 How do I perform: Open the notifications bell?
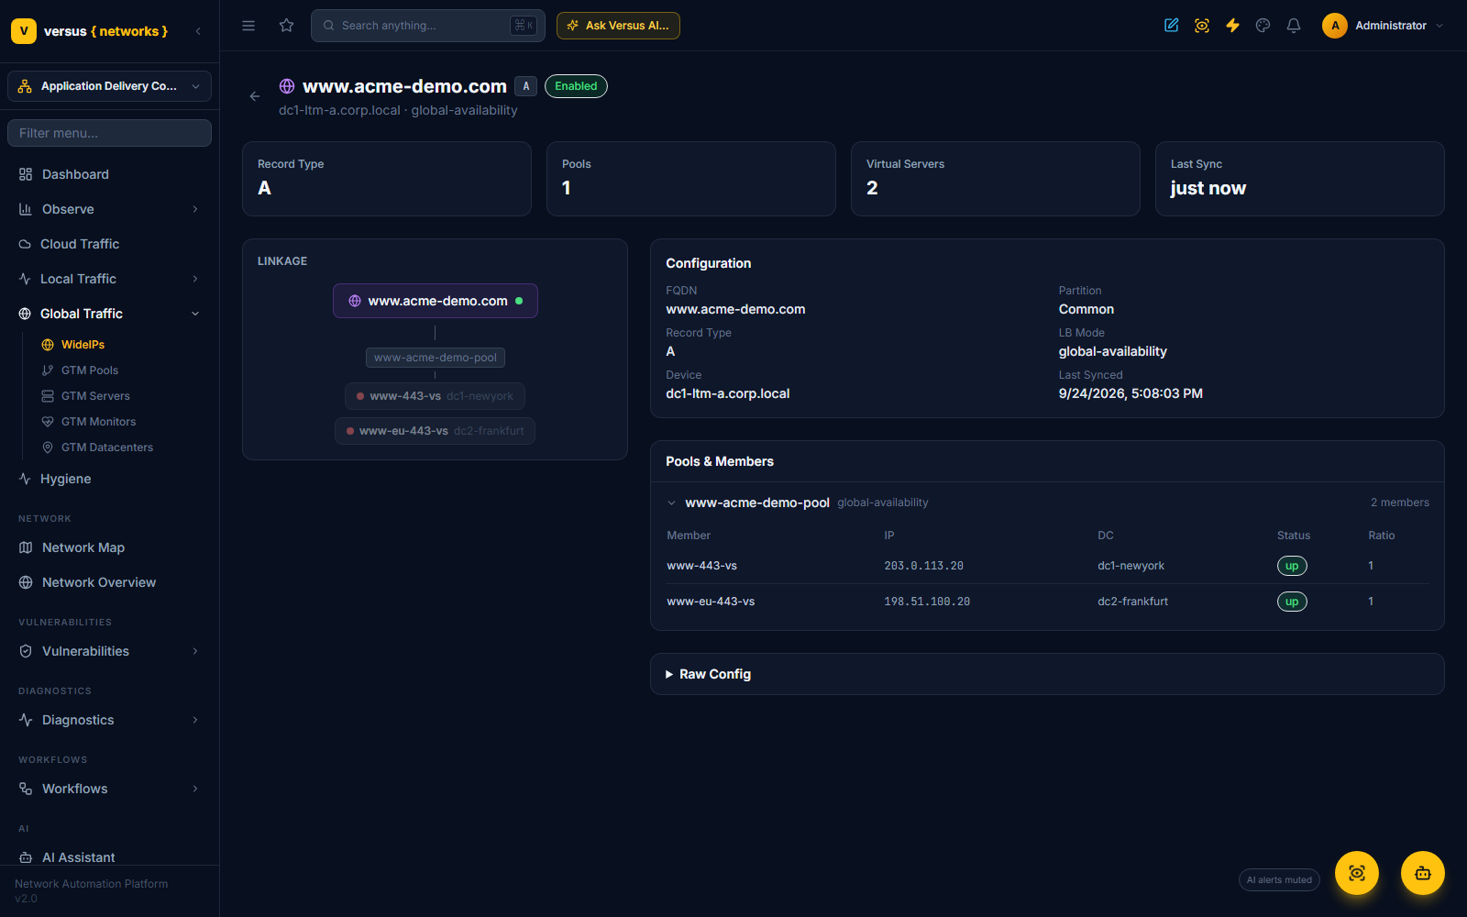[1294, 26]
